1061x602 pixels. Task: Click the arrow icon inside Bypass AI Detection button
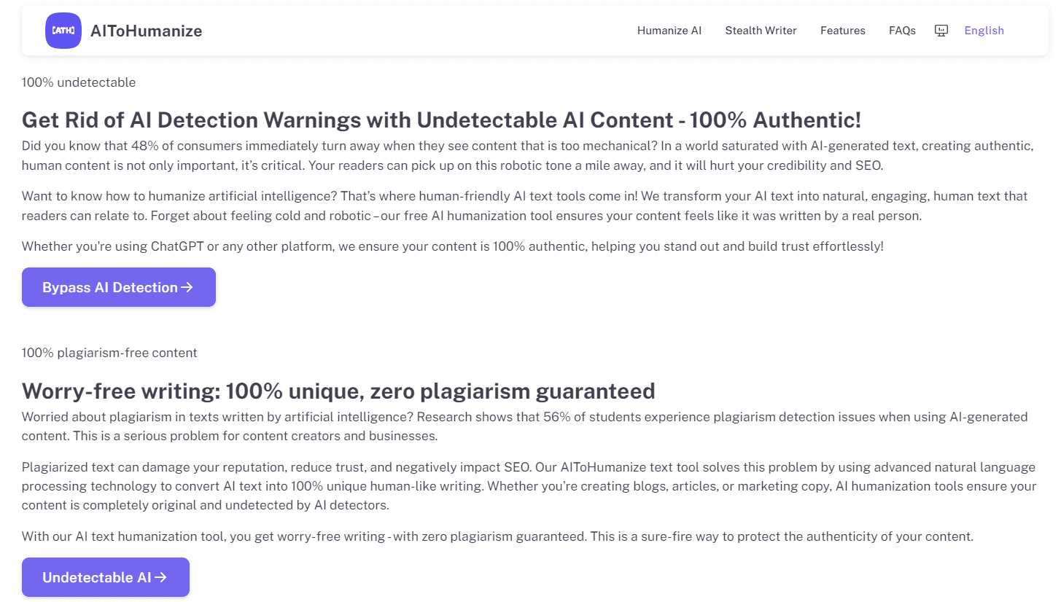[x=187, y=287]
